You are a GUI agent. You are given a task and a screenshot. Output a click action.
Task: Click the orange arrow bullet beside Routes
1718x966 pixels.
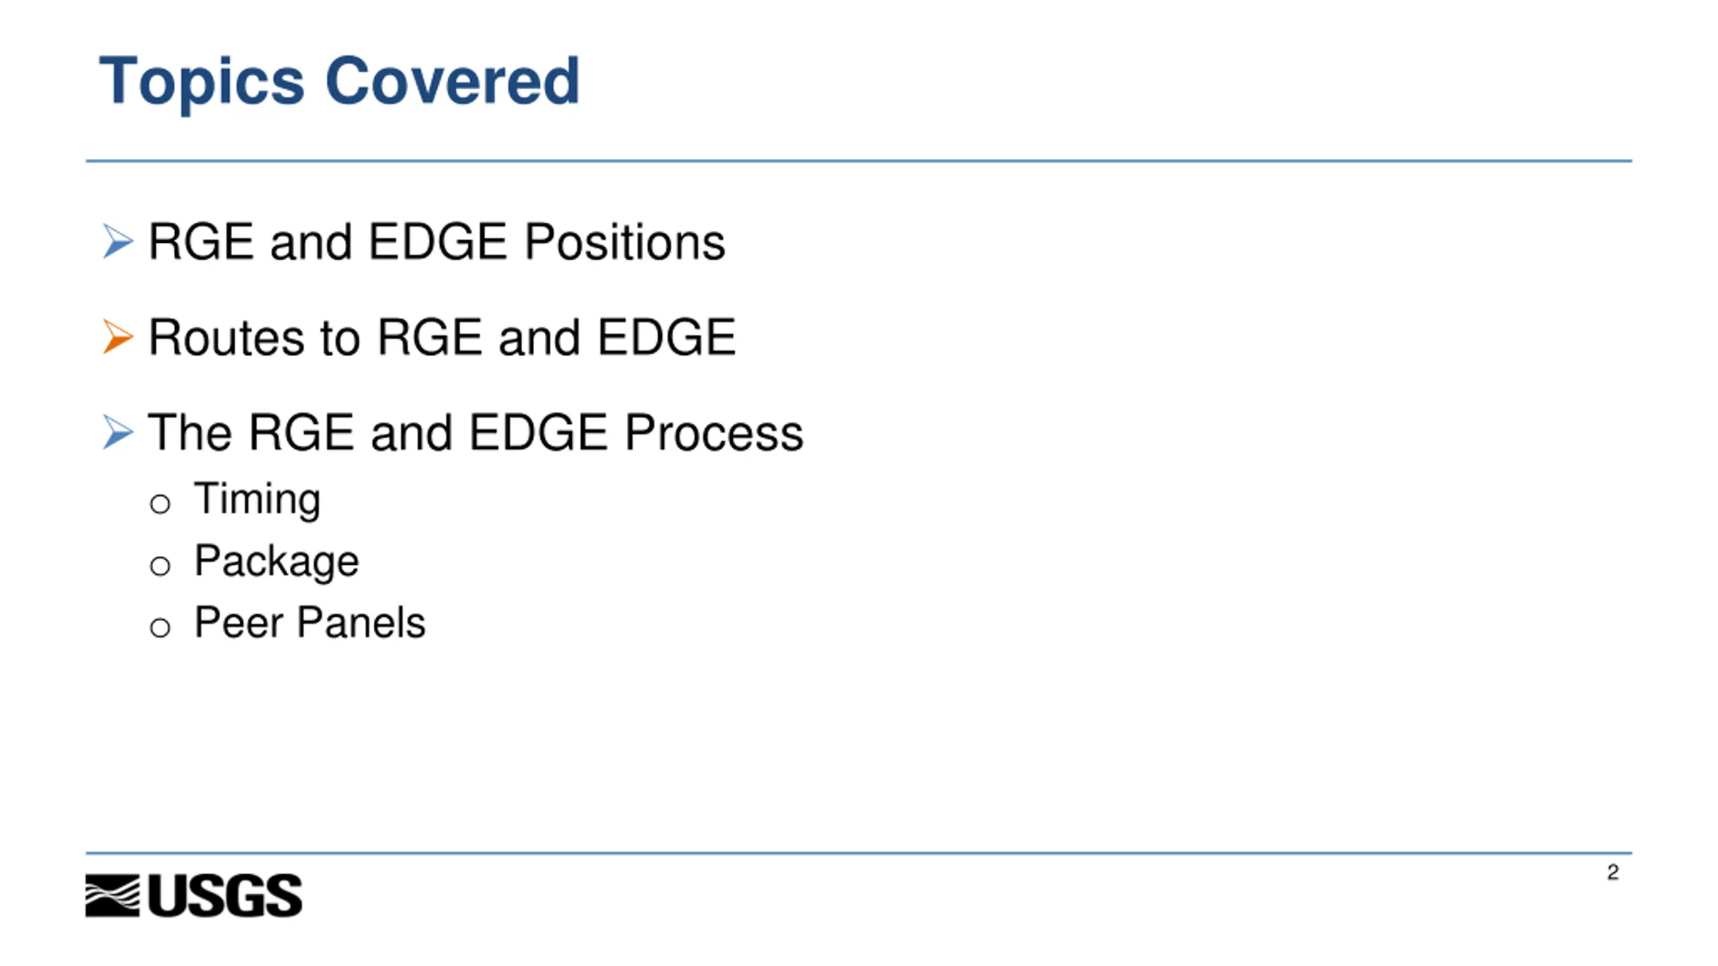pyautogui.click(x=118, y=336)
